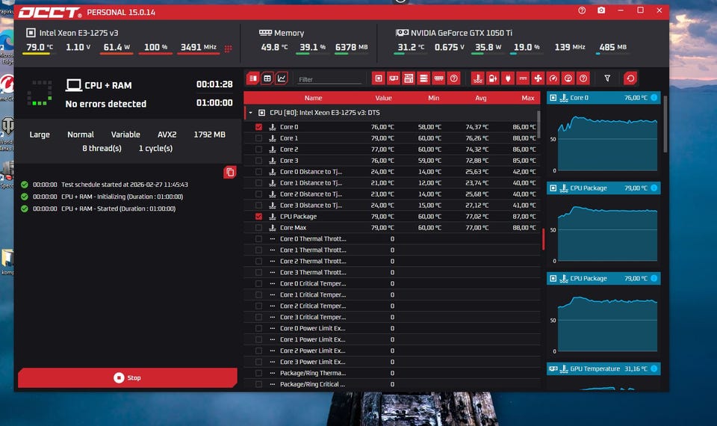Screen dimensions: 717x426
Task: Switch to the graph-only view
Action: [282, 78]
